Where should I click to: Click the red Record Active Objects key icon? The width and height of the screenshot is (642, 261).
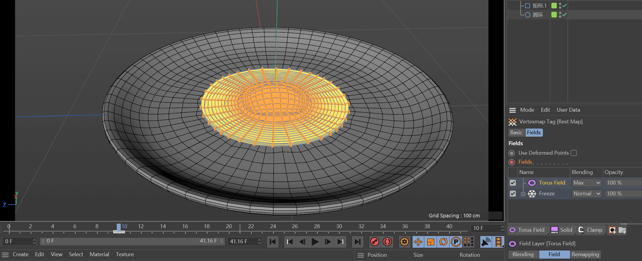[x=375, y=242]
